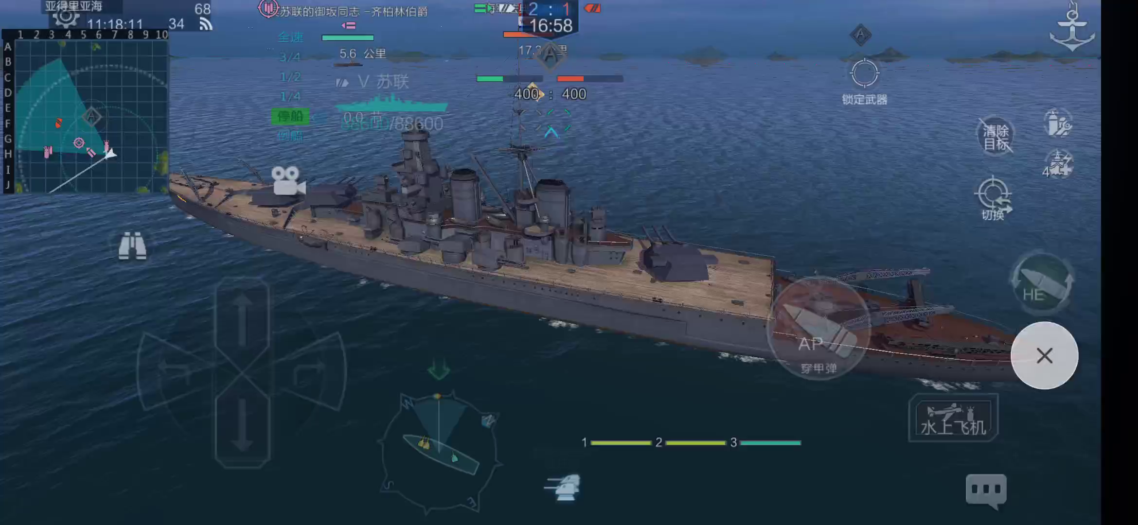Set engine speed to 全速
This screenshot has height=525, width=1138.
coord(291,37)
